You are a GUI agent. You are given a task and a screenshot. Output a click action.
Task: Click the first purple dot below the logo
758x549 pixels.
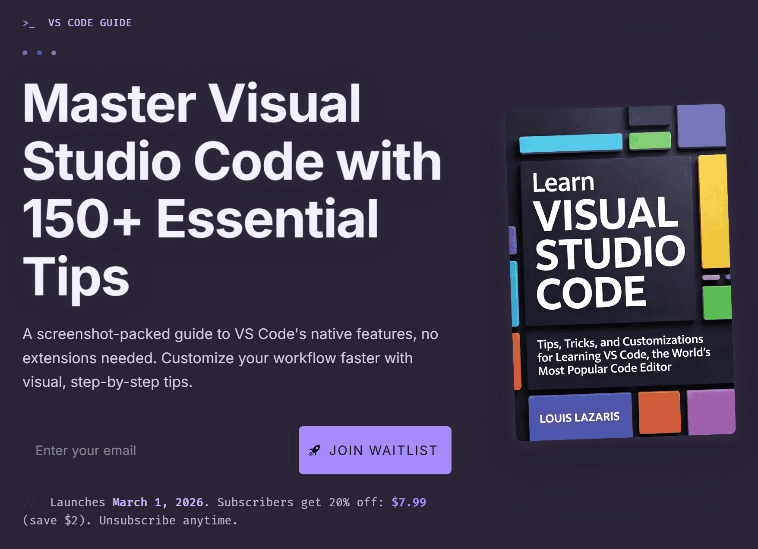click(x=25, y=53)
